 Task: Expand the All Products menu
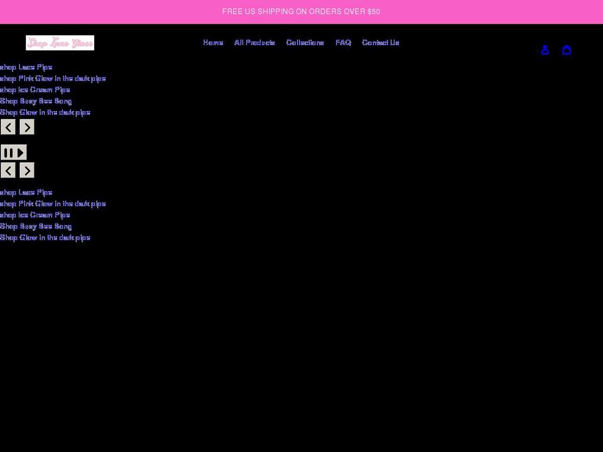[254, 43]
